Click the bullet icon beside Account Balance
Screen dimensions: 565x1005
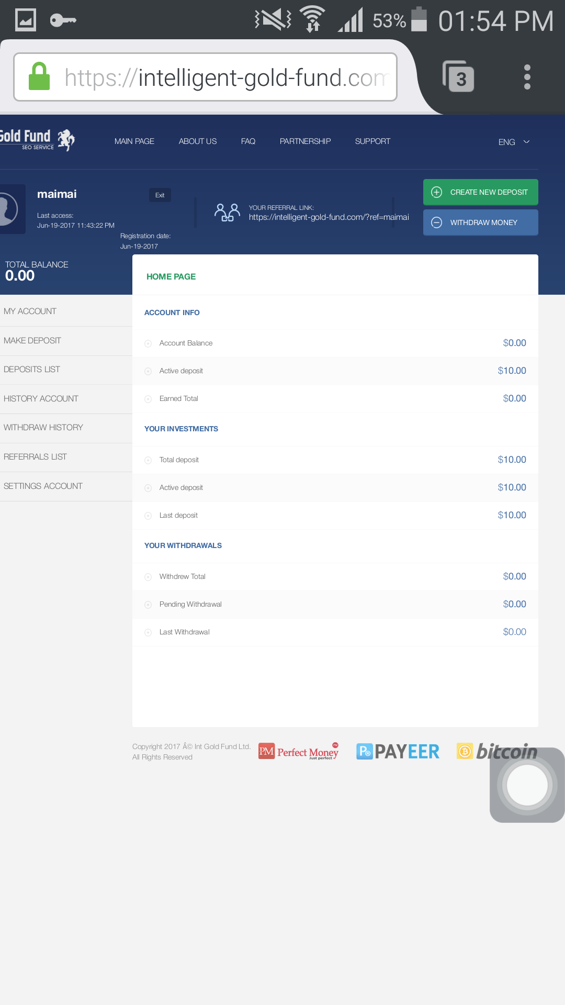148,343
